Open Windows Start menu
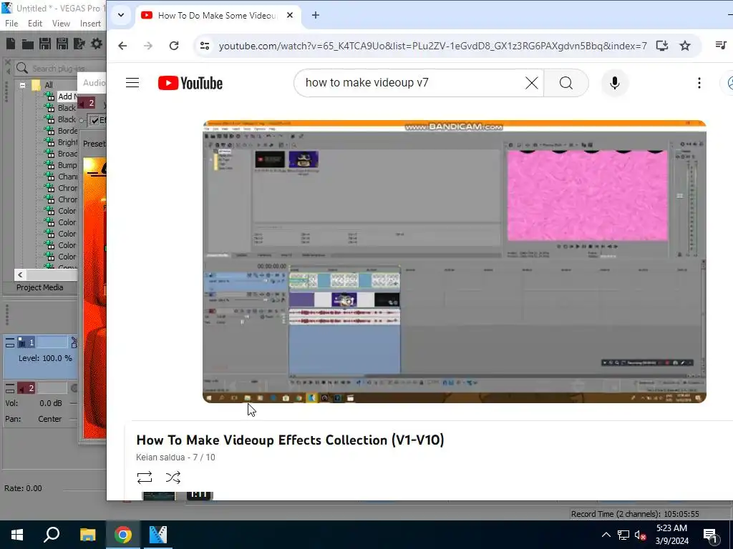 17,535
